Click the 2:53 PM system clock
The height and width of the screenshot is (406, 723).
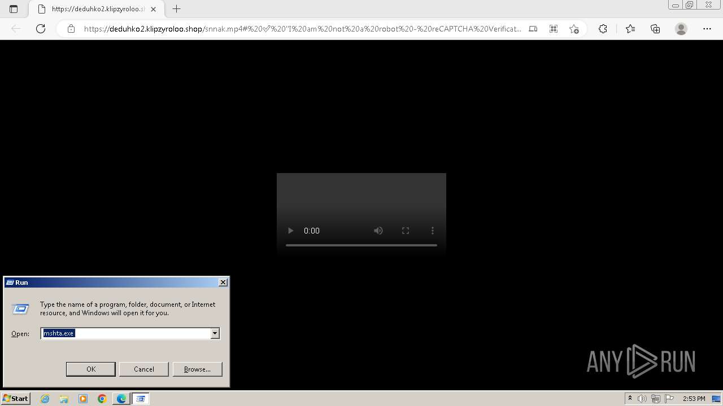click(x=694, y=399)
